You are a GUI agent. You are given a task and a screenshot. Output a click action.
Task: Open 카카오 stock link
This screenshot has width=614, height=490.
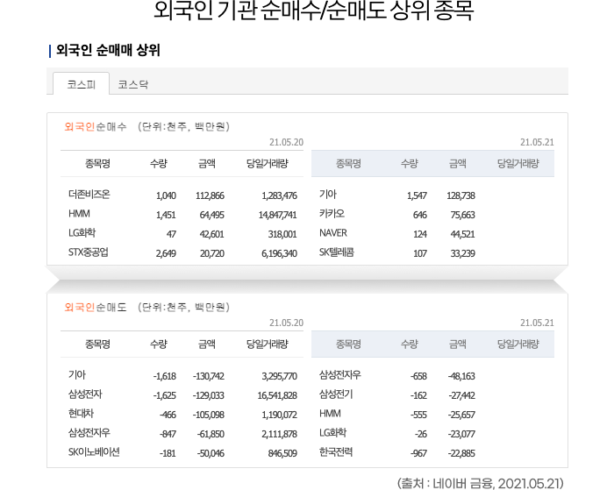click(x=332, y=214)
